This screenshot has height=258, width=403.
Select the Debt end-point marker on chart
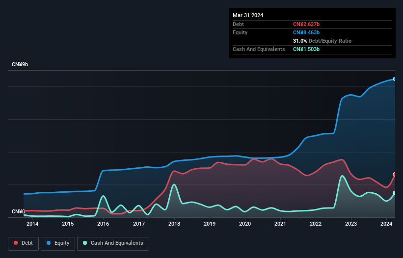tap(395, 174)
